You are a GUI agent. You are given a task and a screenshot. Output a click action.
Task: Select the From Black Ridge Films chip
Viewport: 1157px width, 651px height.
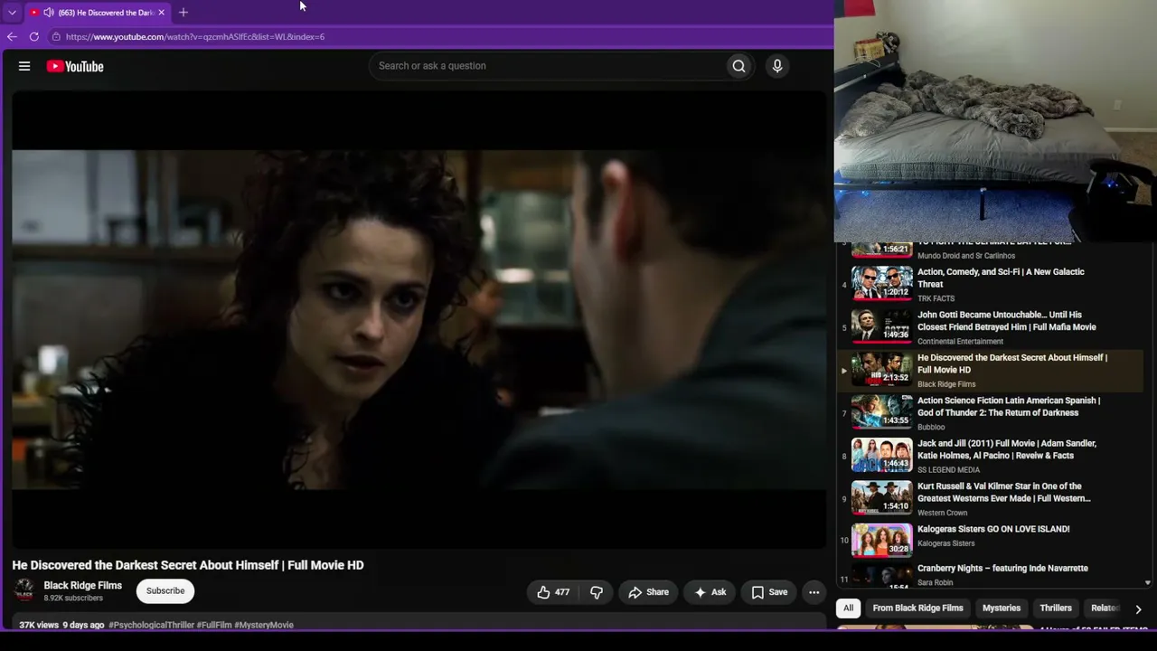(x=917, y=609)
